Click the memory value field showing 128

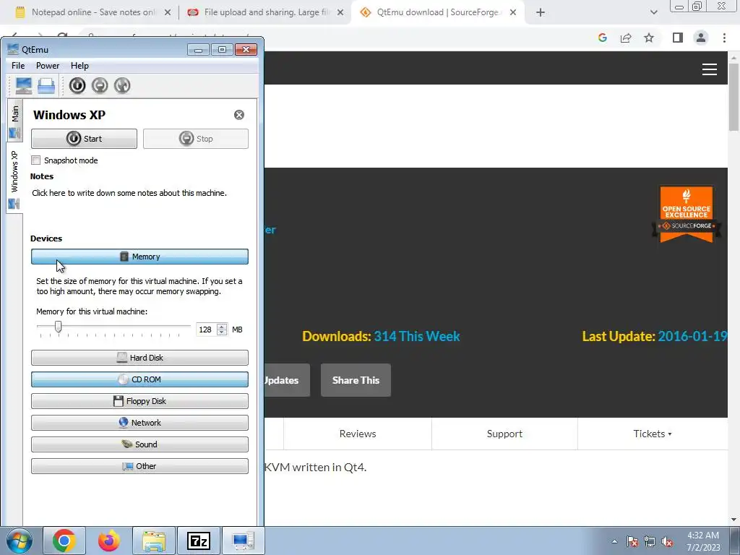pyautogui.click(x=206, y=330)
